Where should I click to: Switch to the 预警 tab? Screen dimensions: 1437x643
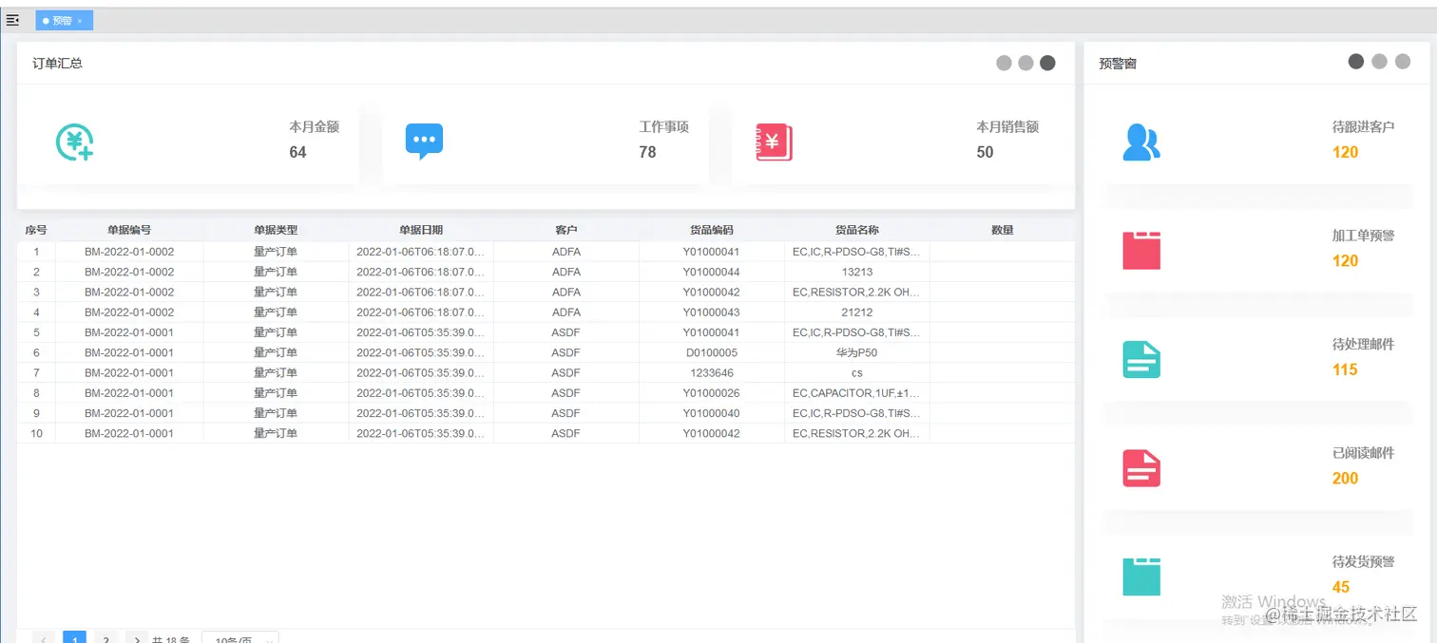(x=63, y=21)
